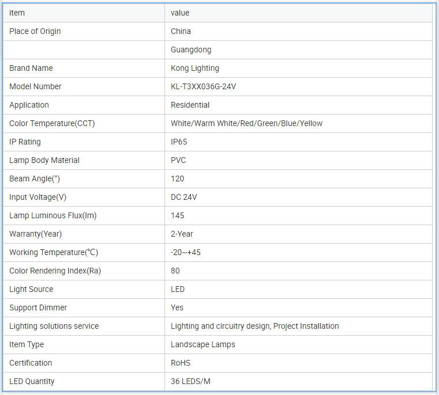The height and width of the screenshot is (395, 439).
Task: Select the DC 24V input voltage
Action: pyautogui.click(x=184, y=197)
